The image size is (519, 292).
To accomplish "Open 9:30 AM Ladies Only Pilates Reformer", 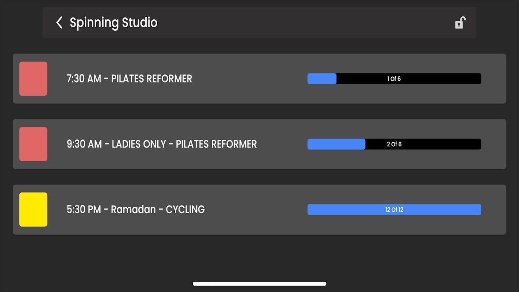I will pyautogui.click(x=162, y=144).
